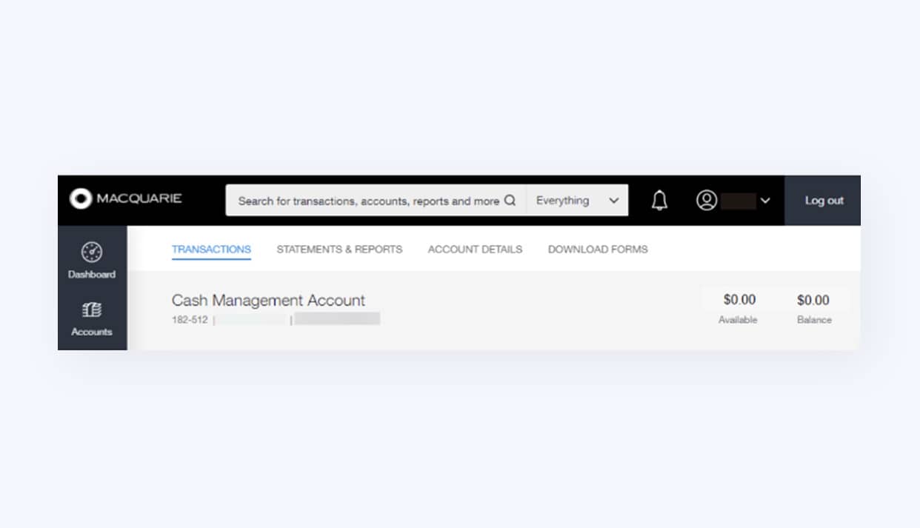Image resolution: width=920 pixels, height=528 pixels.
Task: Click the $0.00 Available amount
Action: [739, 300]
